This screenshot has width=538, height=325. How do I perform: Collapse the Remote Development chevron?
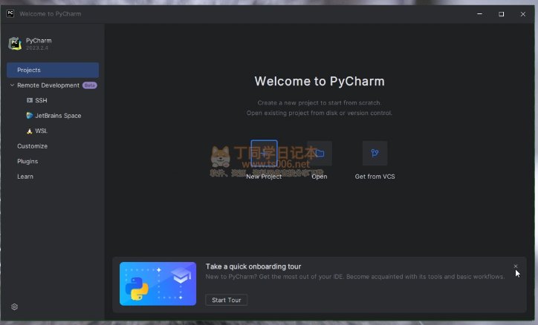pos(12,85)
